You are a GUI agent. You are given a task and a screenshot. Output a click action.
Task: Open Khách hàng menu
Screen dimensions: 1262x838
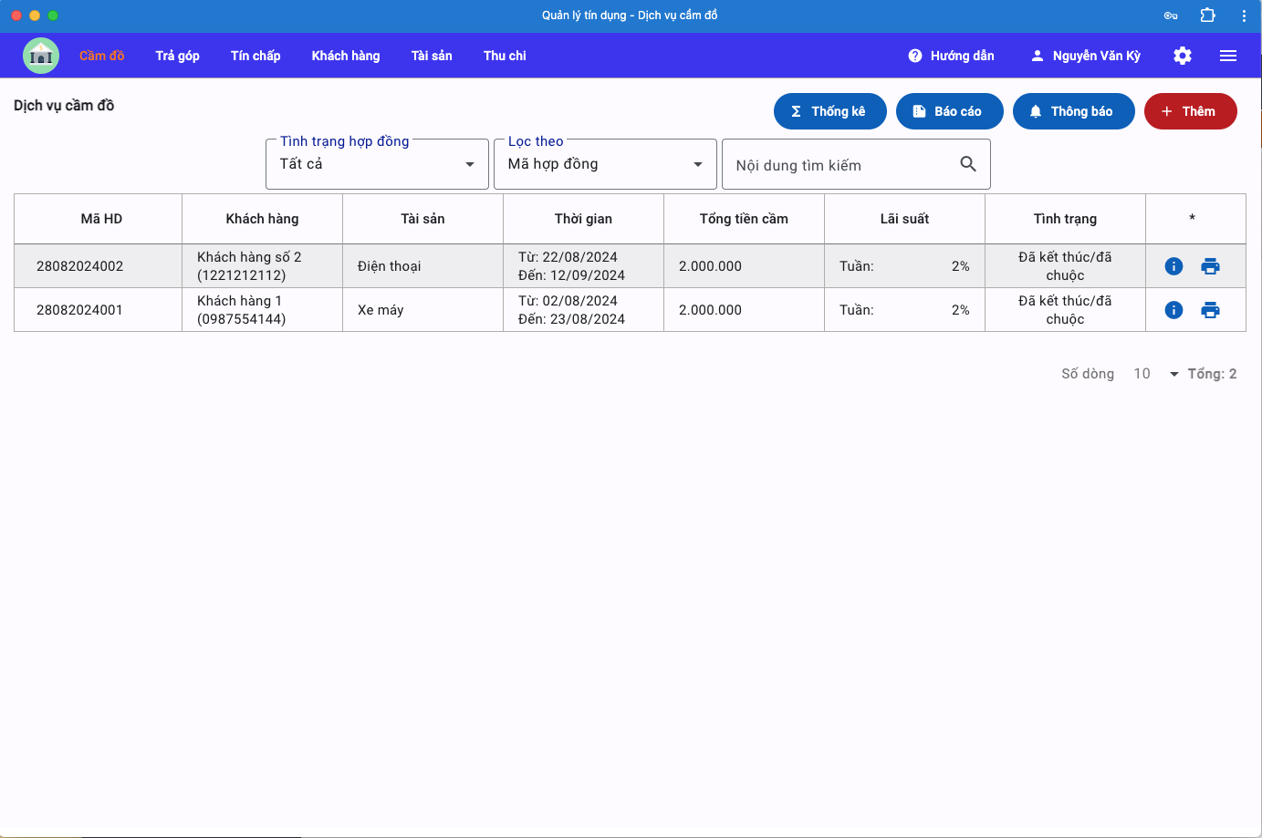click(x=346, y=56)
